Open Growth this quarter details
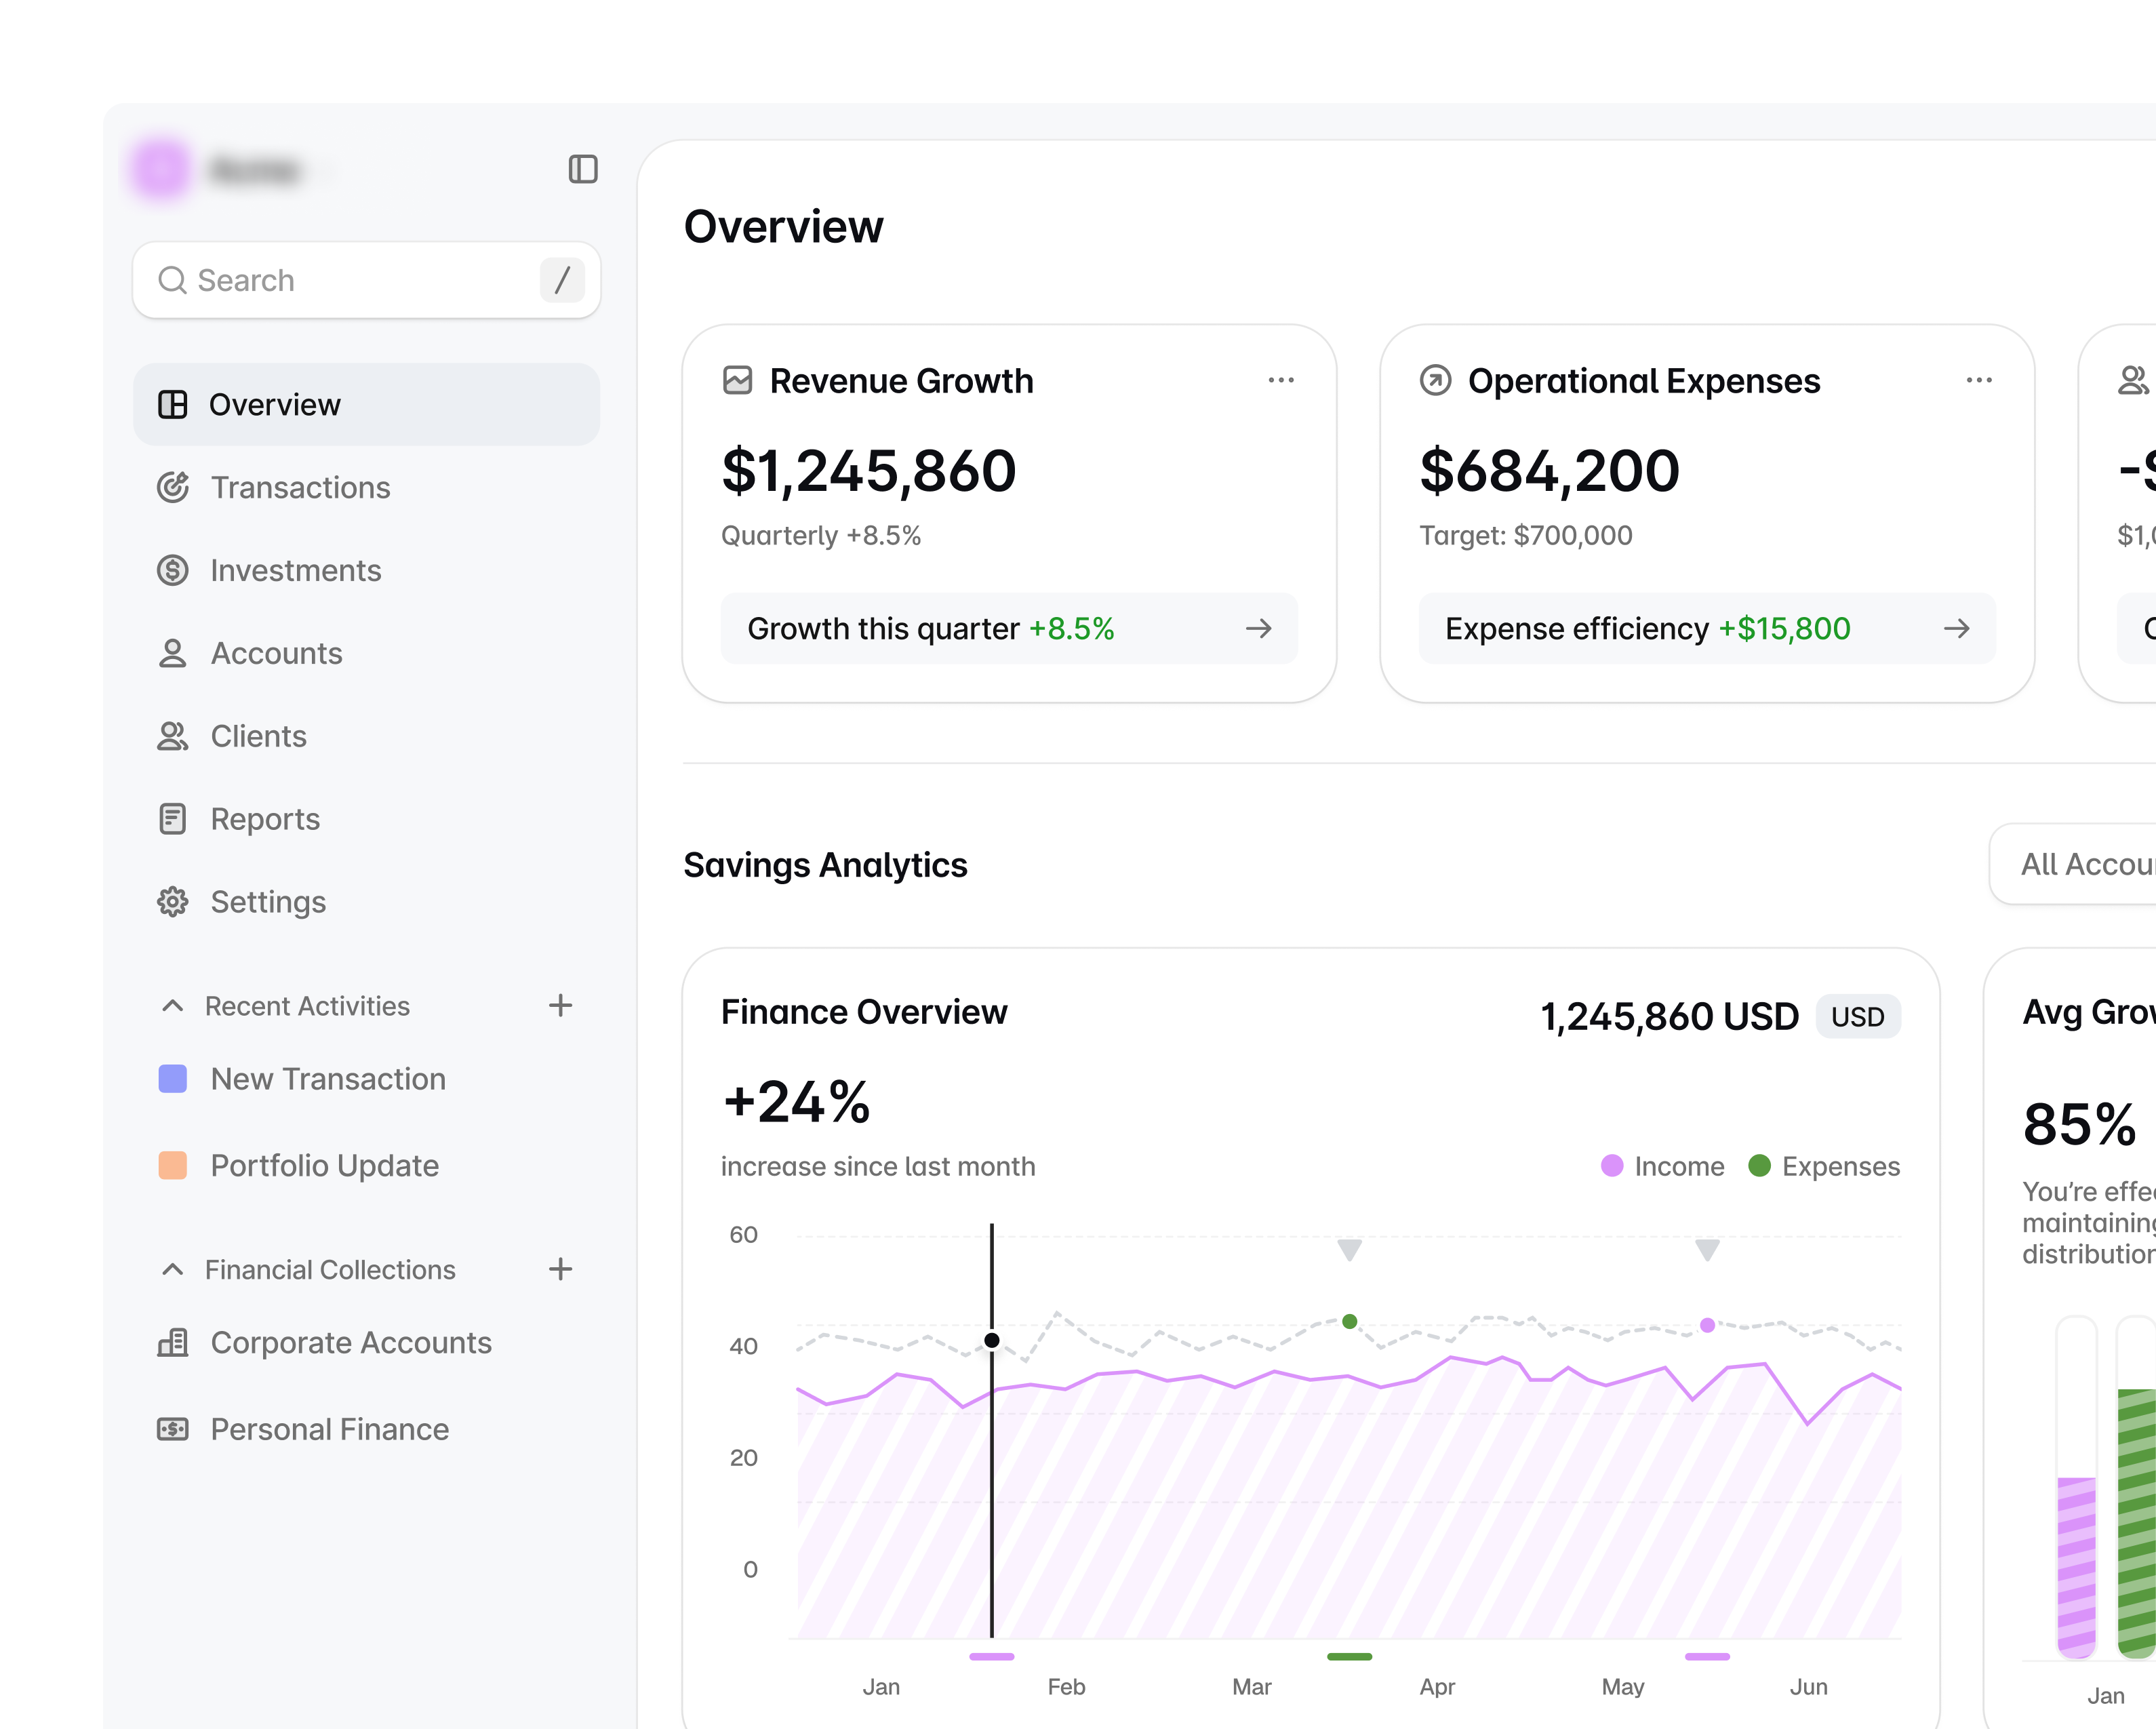2156x1729 pixels. click(1009, 628)
